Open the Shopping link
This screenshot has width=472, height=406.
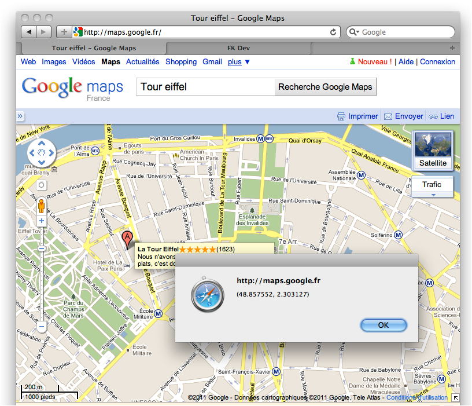pos(181,62)
